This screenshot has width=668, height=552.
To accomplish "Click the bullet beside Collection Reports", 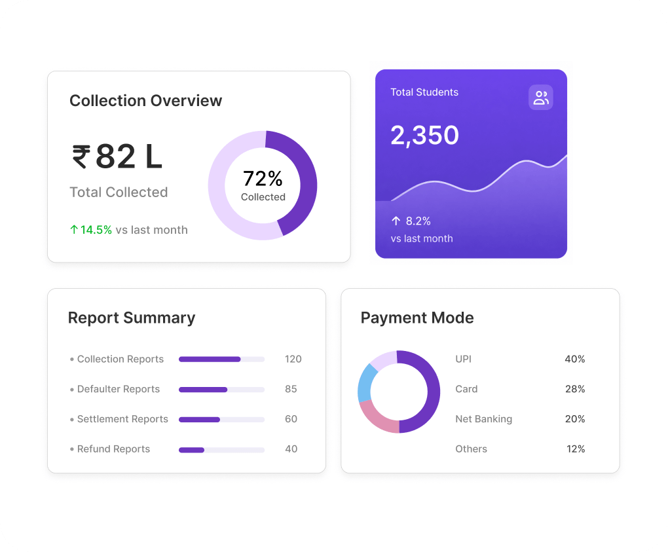I will point(72,359).
